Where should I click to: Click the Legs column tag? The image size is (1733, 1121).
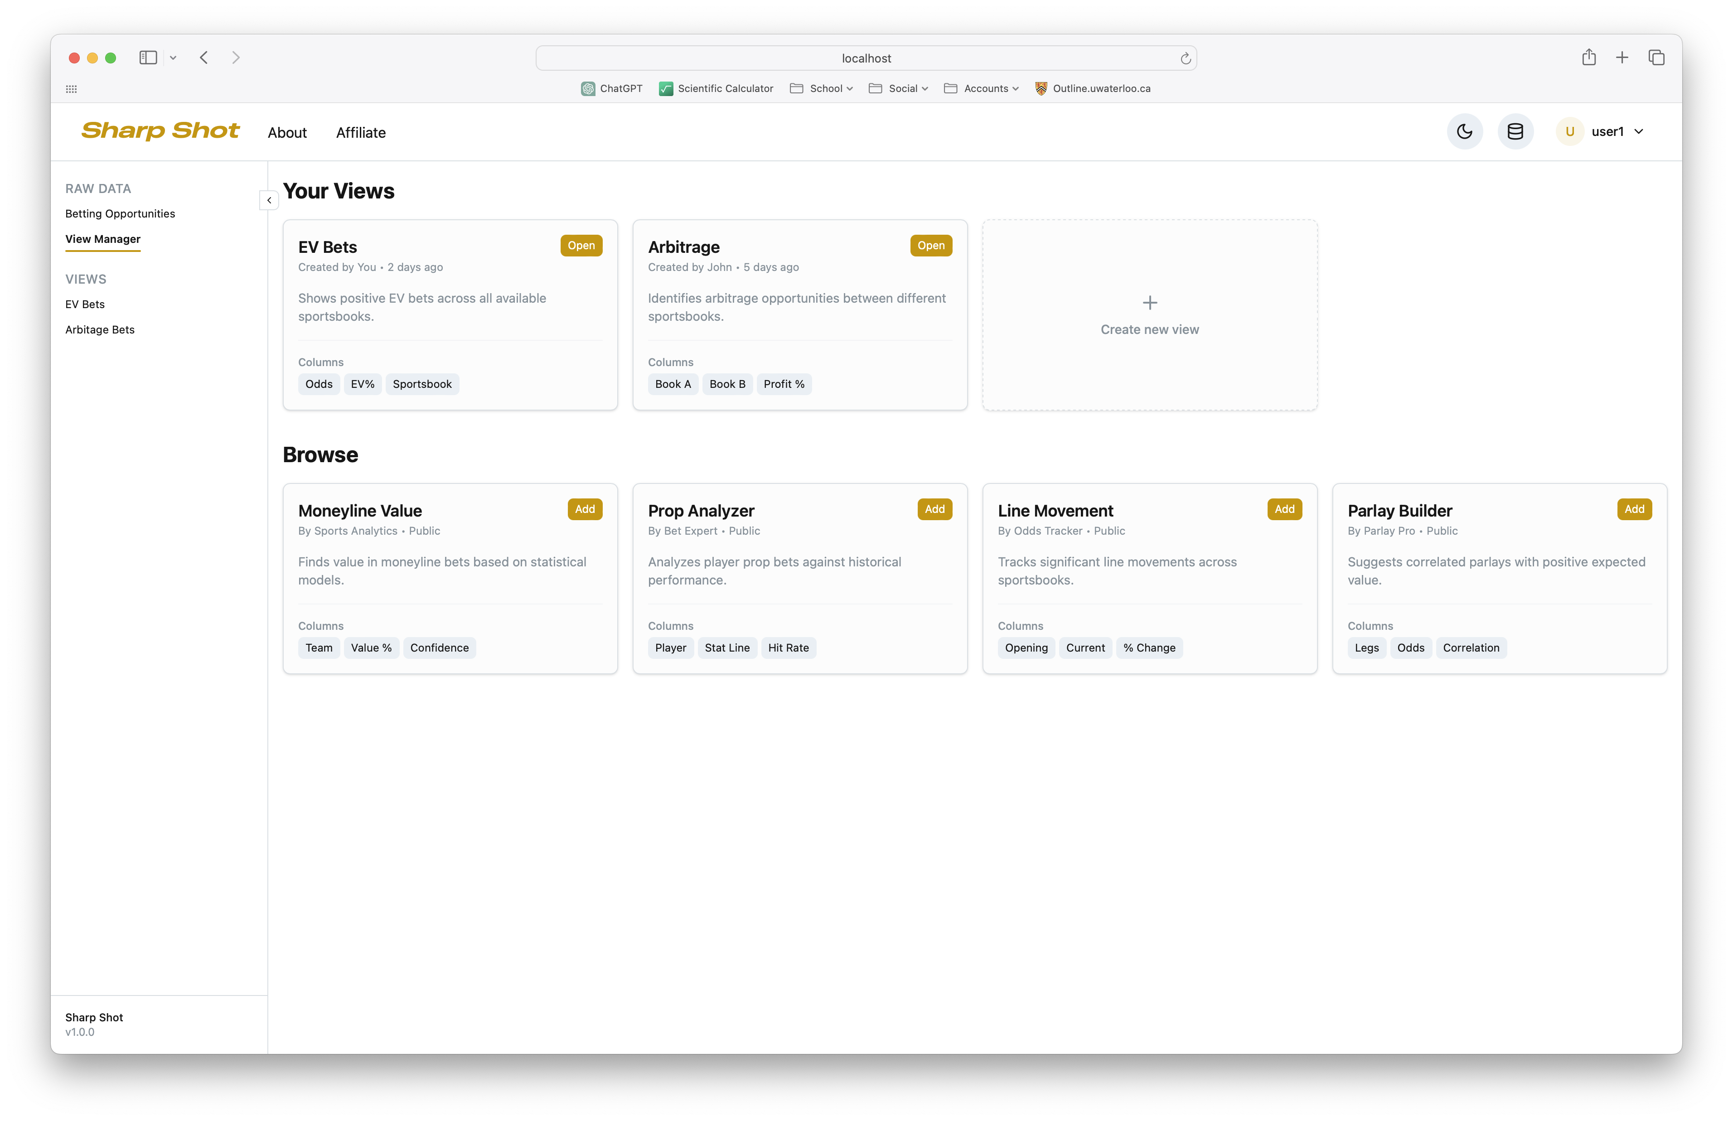click(1366, 648)
